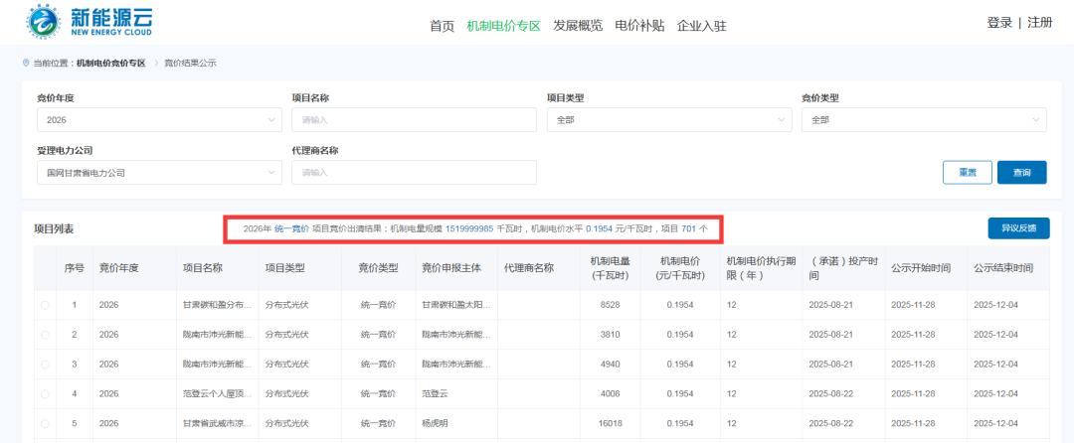
Task: Open the 企业入驻 nav item
Action: click(702, 26)
